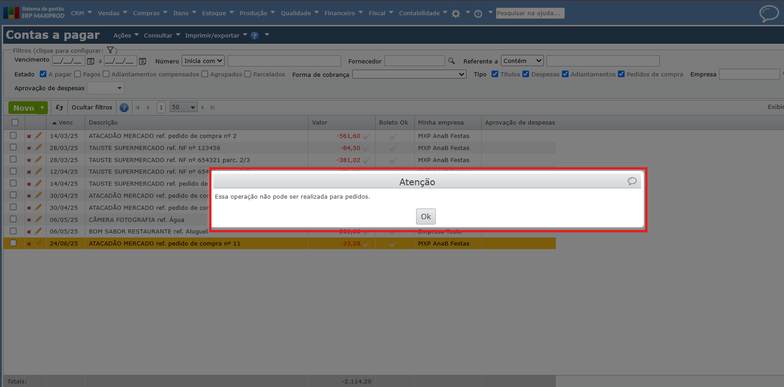Delete the 28/03/25 NF nº 123456 row
This screenshot has width=784, height=387.
pyautogui.click(x=29, y=148)
